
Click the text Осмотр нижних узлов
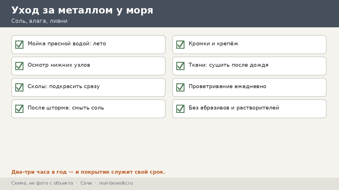(59, 65)
